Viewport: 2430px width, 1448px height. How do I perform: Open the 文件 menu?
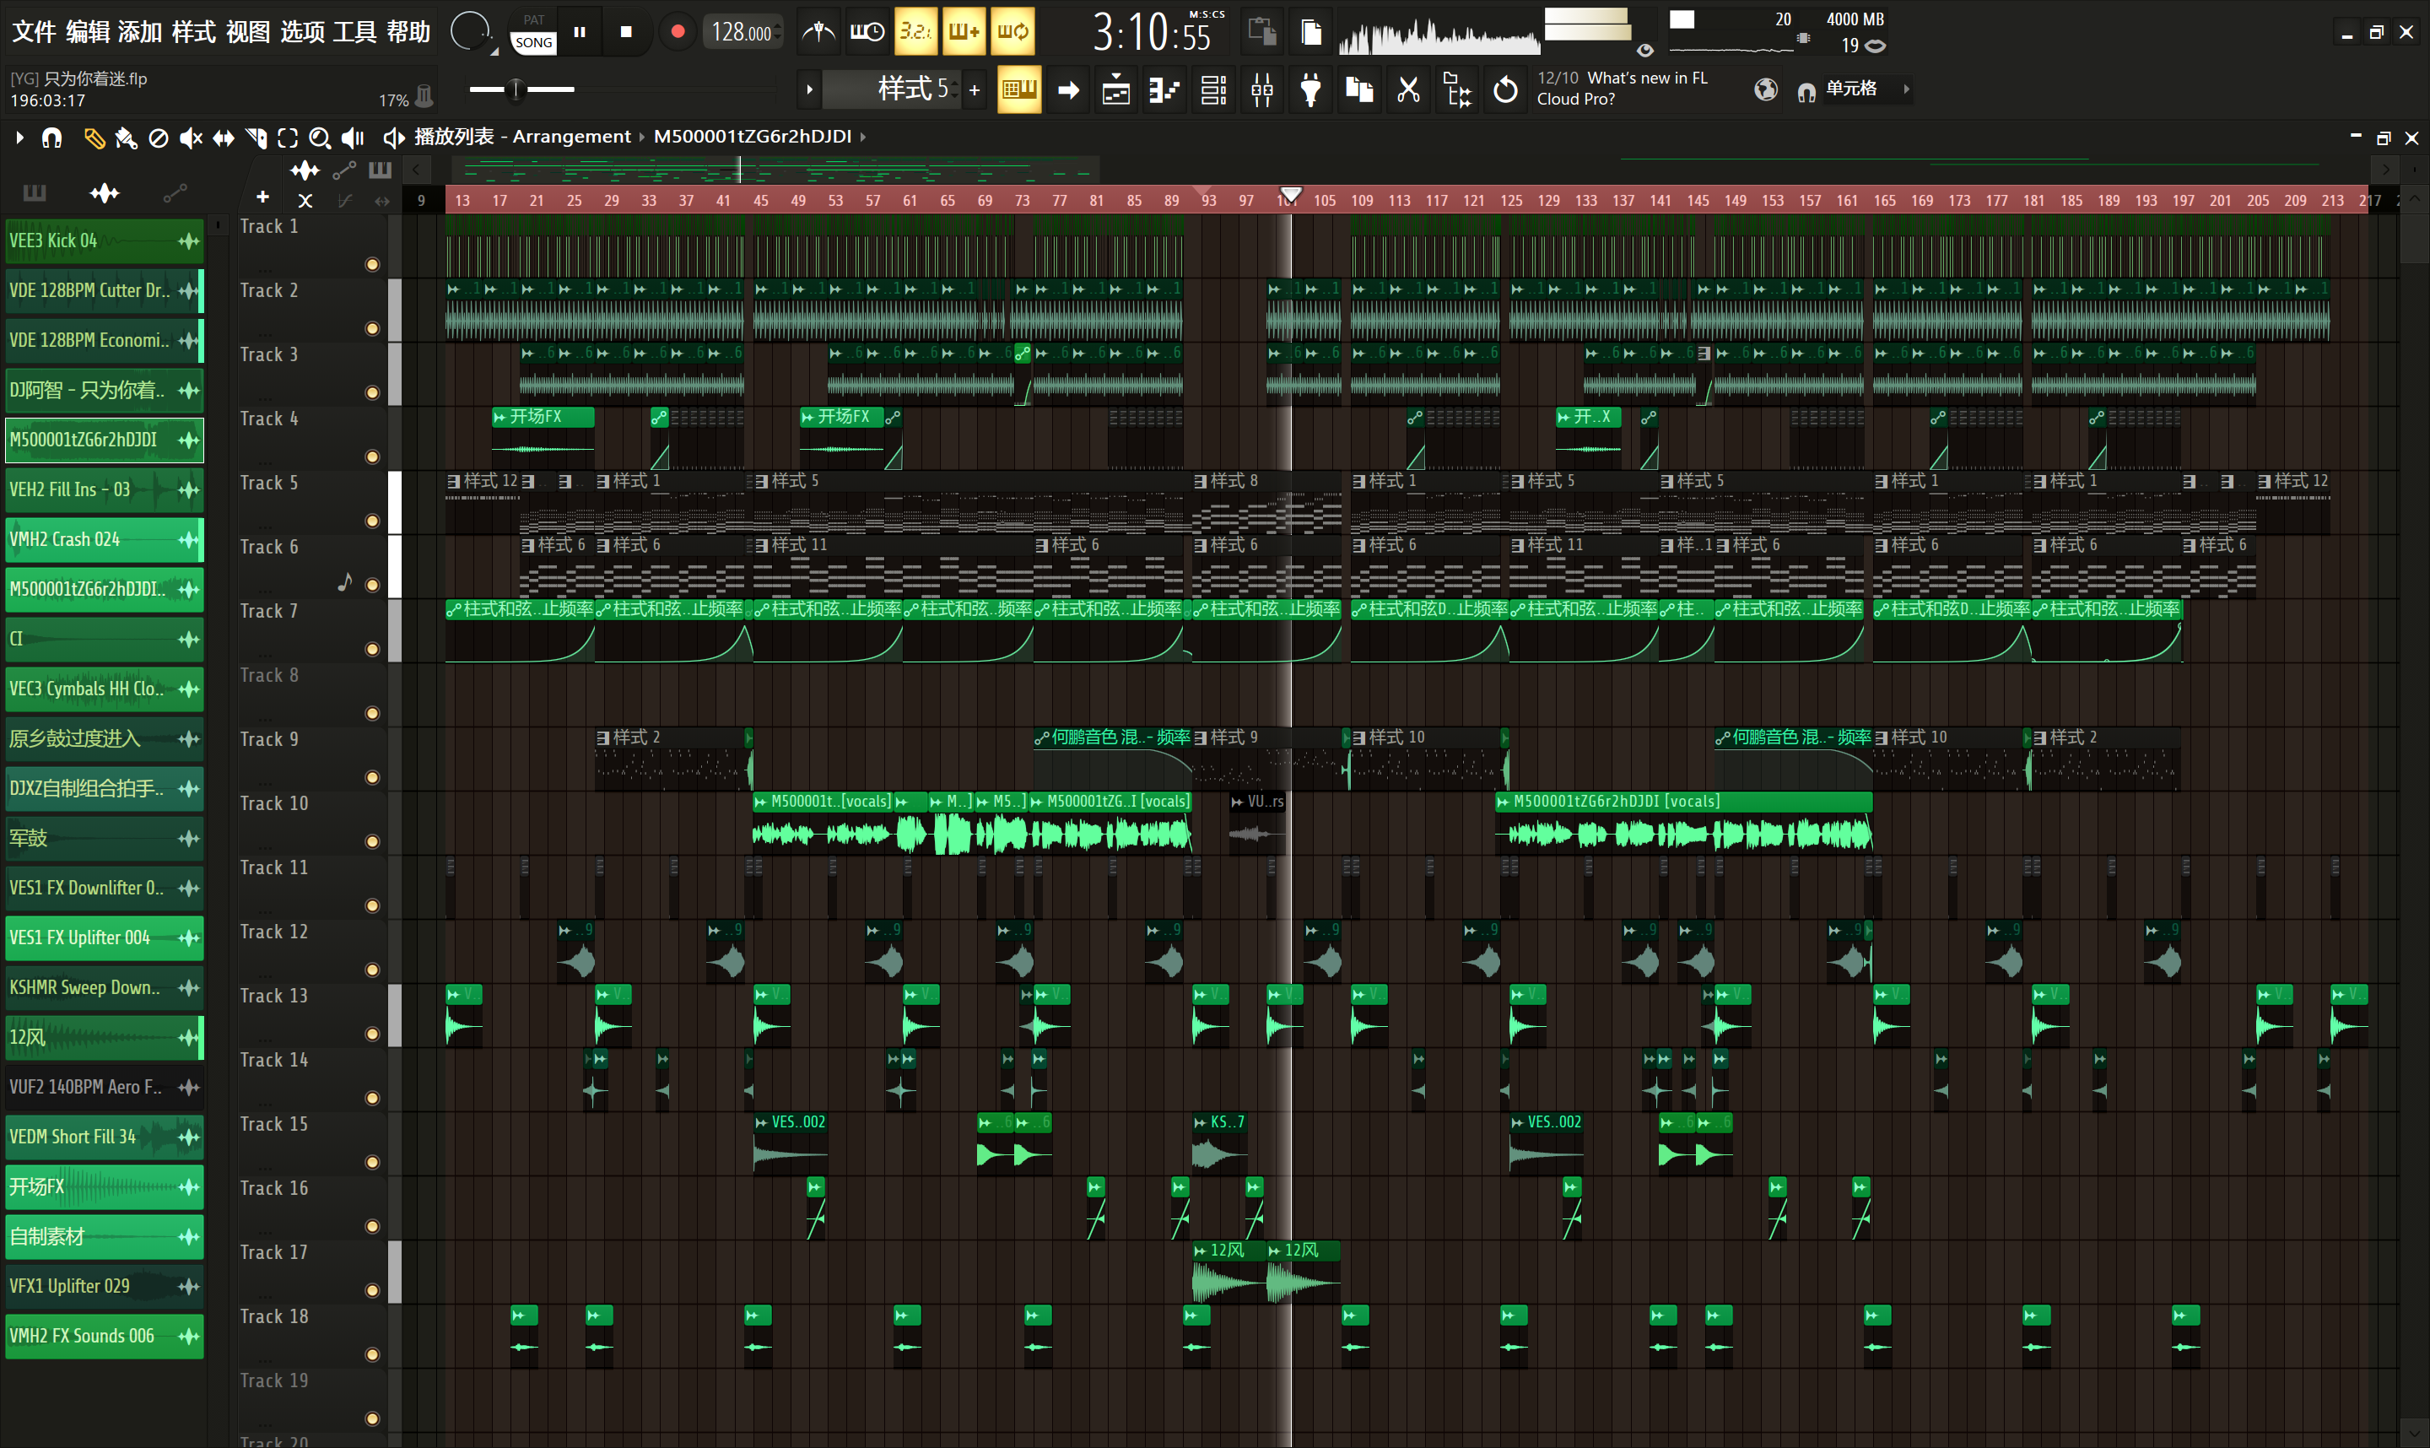tap(34, 32)
